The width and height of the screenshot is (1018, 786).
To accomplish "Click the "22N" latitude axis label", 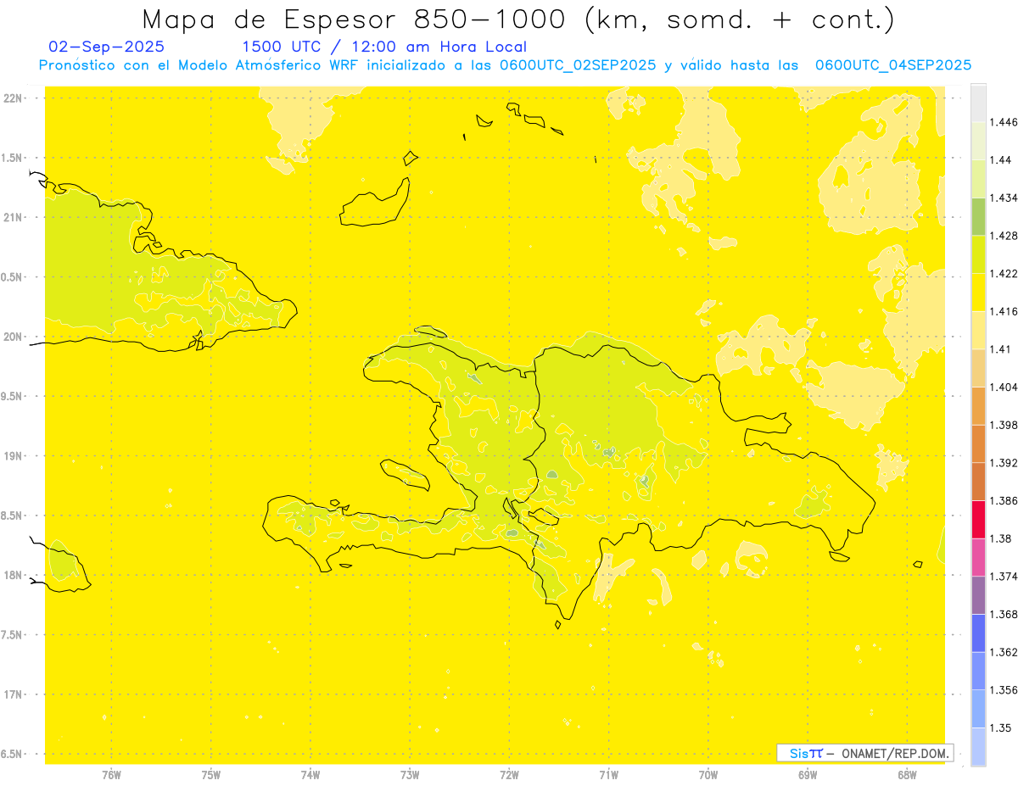I will click(x=13, y=98).
